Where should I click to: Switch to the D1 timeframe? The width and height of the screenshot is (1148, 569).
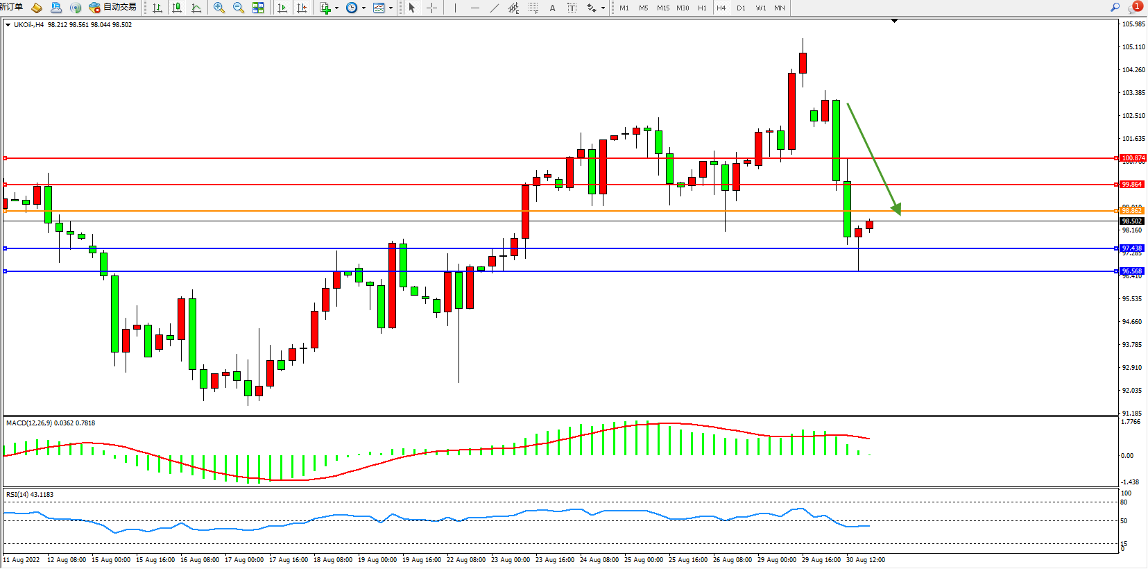(x=741, y=8)
